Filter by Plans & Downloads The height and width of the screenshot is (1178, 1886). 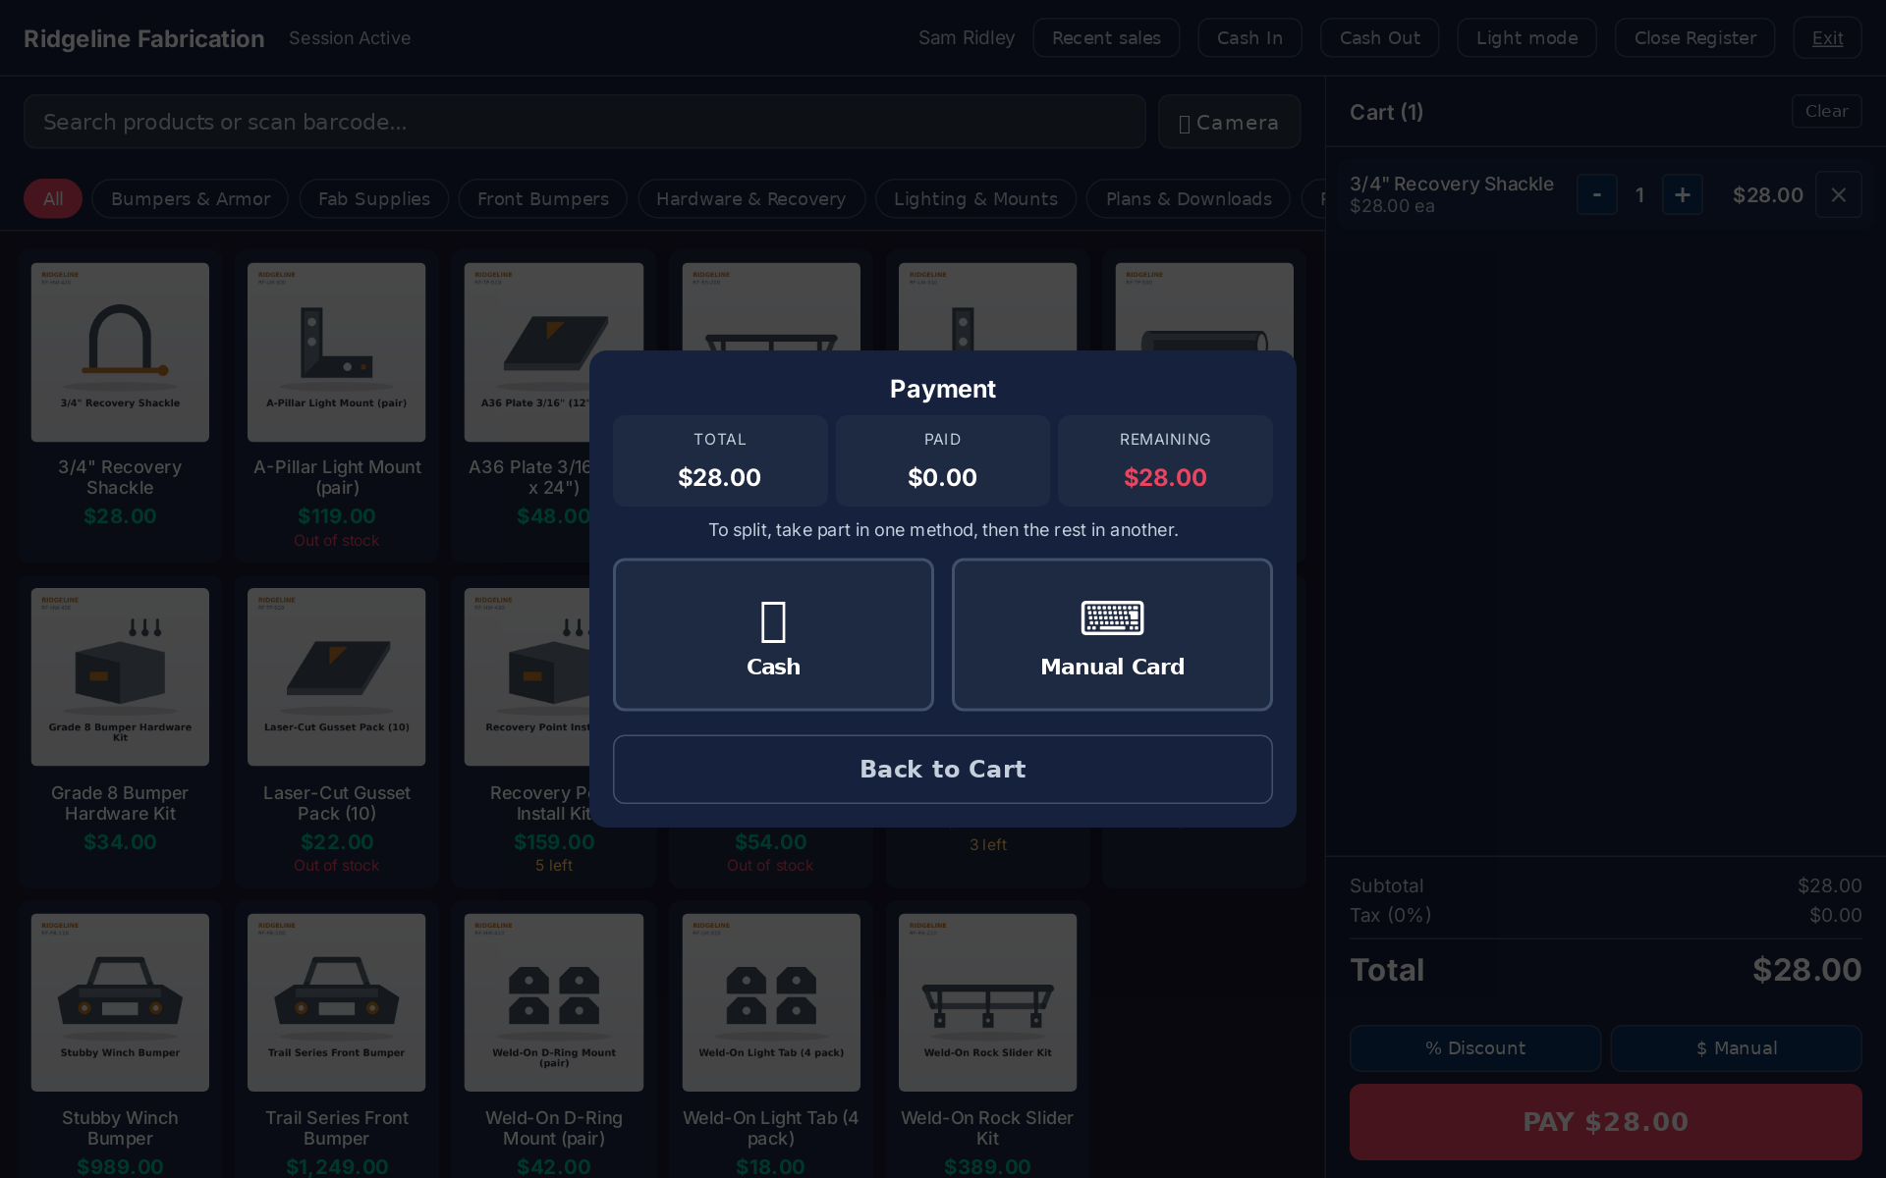[x=1189, y=199]
